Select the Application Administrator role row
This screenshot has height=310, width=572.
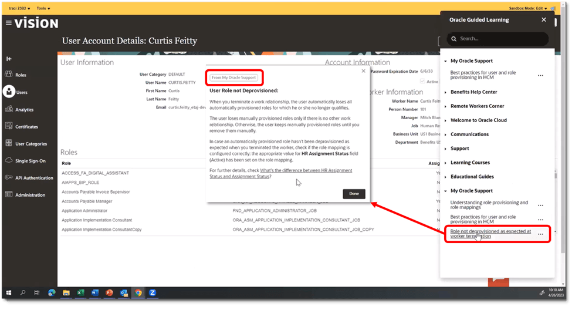pyautogui.click(x=250, y=211)
